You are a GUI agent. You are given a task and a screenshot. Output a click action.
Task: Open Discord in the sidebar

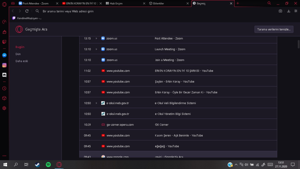pos(4,75)
